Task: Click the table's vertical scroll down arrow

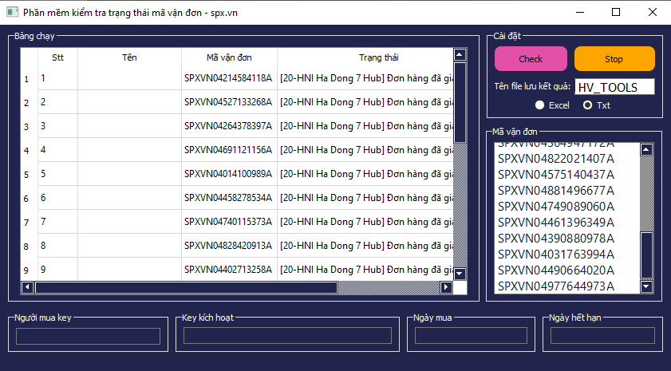Action: point(460,273)
